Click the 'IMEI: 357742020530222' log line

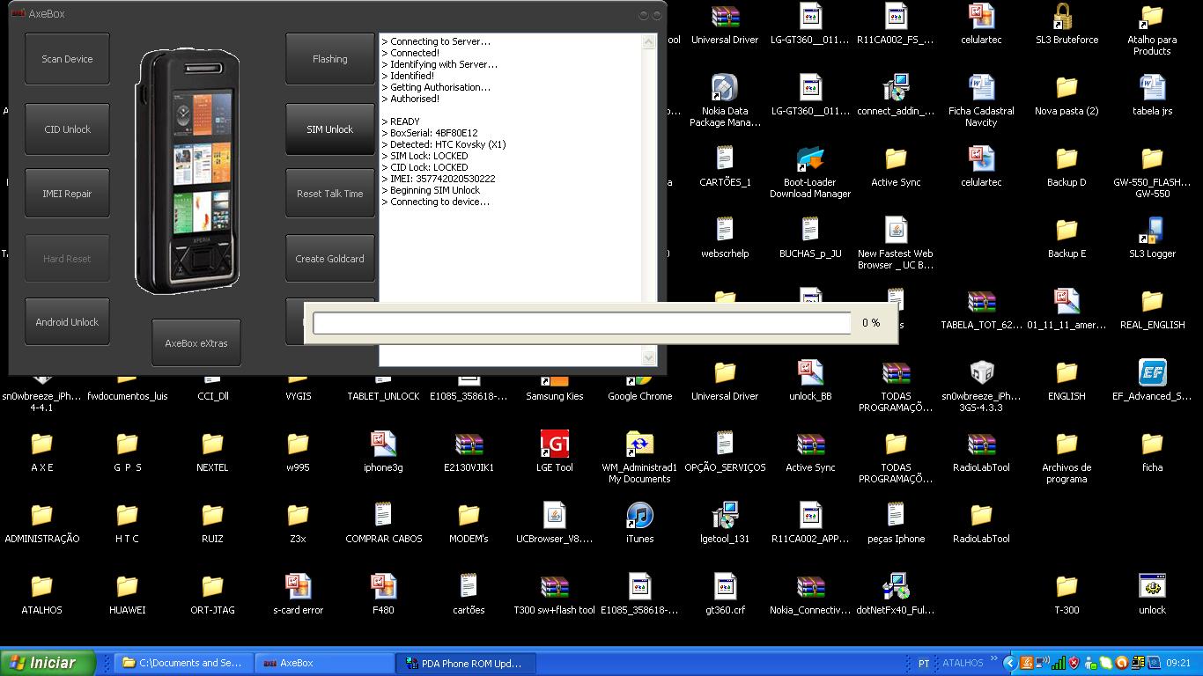(x=439, y=179)
